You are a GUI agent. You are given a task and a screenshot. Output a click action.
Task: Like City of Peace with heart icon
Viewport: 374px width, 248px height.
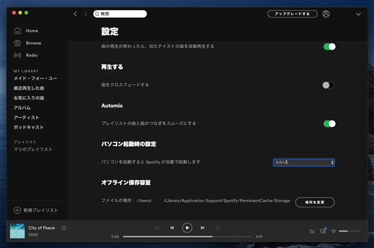(64, 228)
